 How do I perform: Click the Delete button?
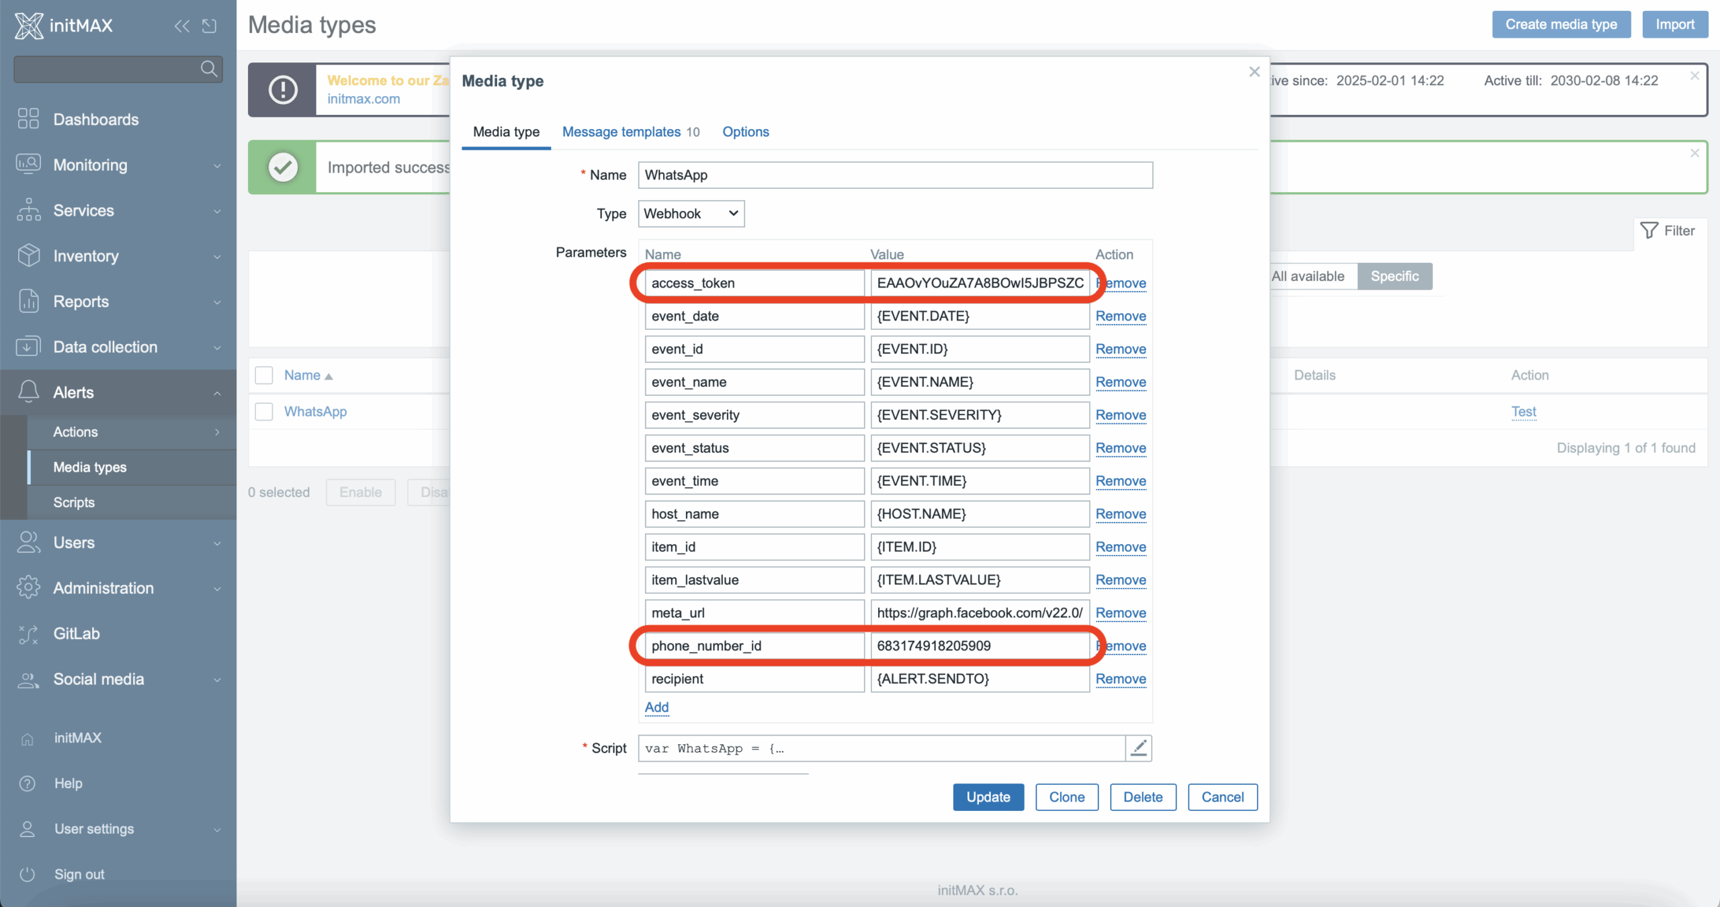point(1143,797)
